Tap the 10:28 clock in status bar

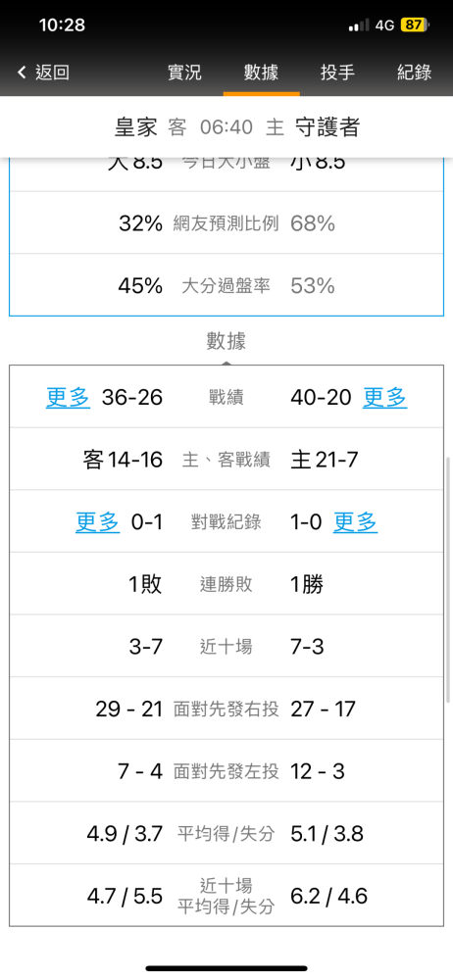(62, 25)
